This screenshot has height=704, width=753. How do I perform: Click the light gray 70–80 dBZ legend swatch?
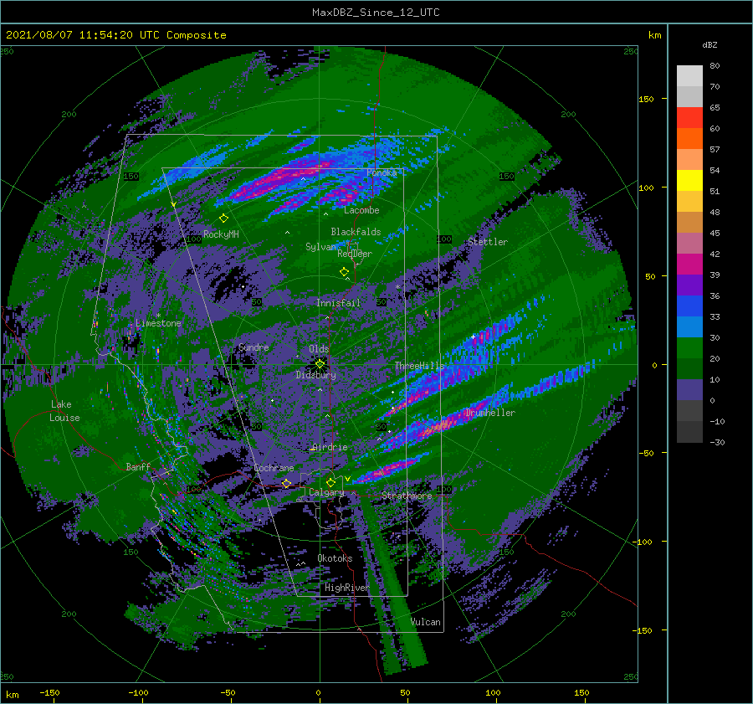point(689,76)
